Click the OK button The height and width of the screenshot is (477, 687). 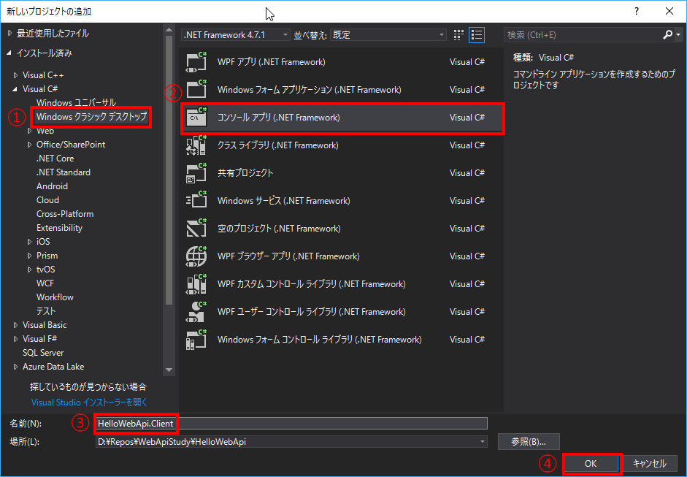pyautogui.click(x=591, y=464)
